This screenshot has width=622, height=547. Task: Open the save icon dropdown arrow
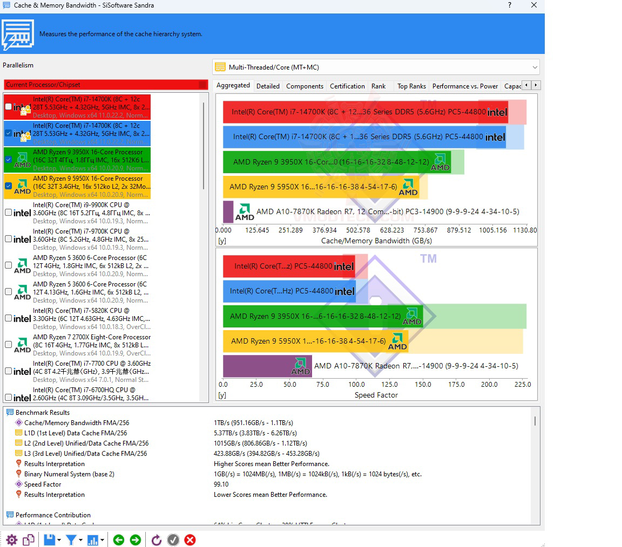click(x=59, y=540)
